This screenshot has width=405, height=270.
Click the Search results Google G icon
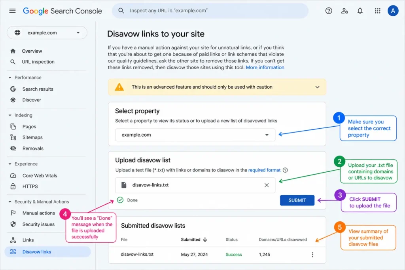click(x=13, y=89)
